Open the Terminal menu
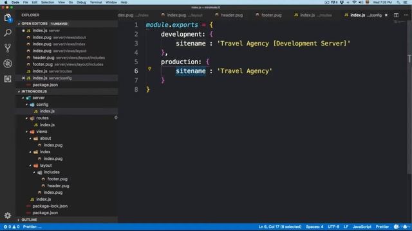Viewport: 412px width, 231px height. pos(96,3)
